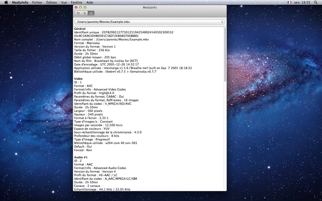This screenshot has height=201, width=322.
Task: Click the vertical scrollbar thumb
Action: 225,55
